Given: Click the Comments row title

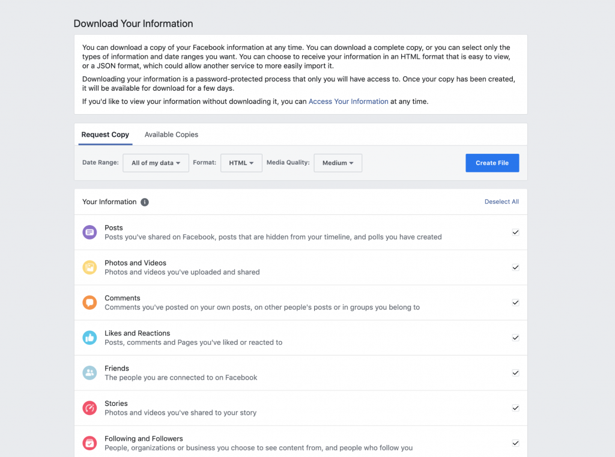Looking at the screenshot, I should 123,298.
